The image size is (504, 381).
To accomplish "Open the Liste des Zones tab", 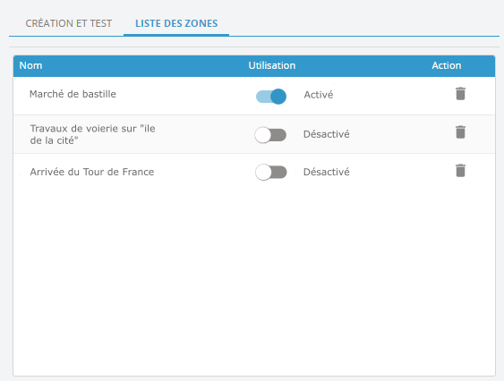I will pos(176,23).
